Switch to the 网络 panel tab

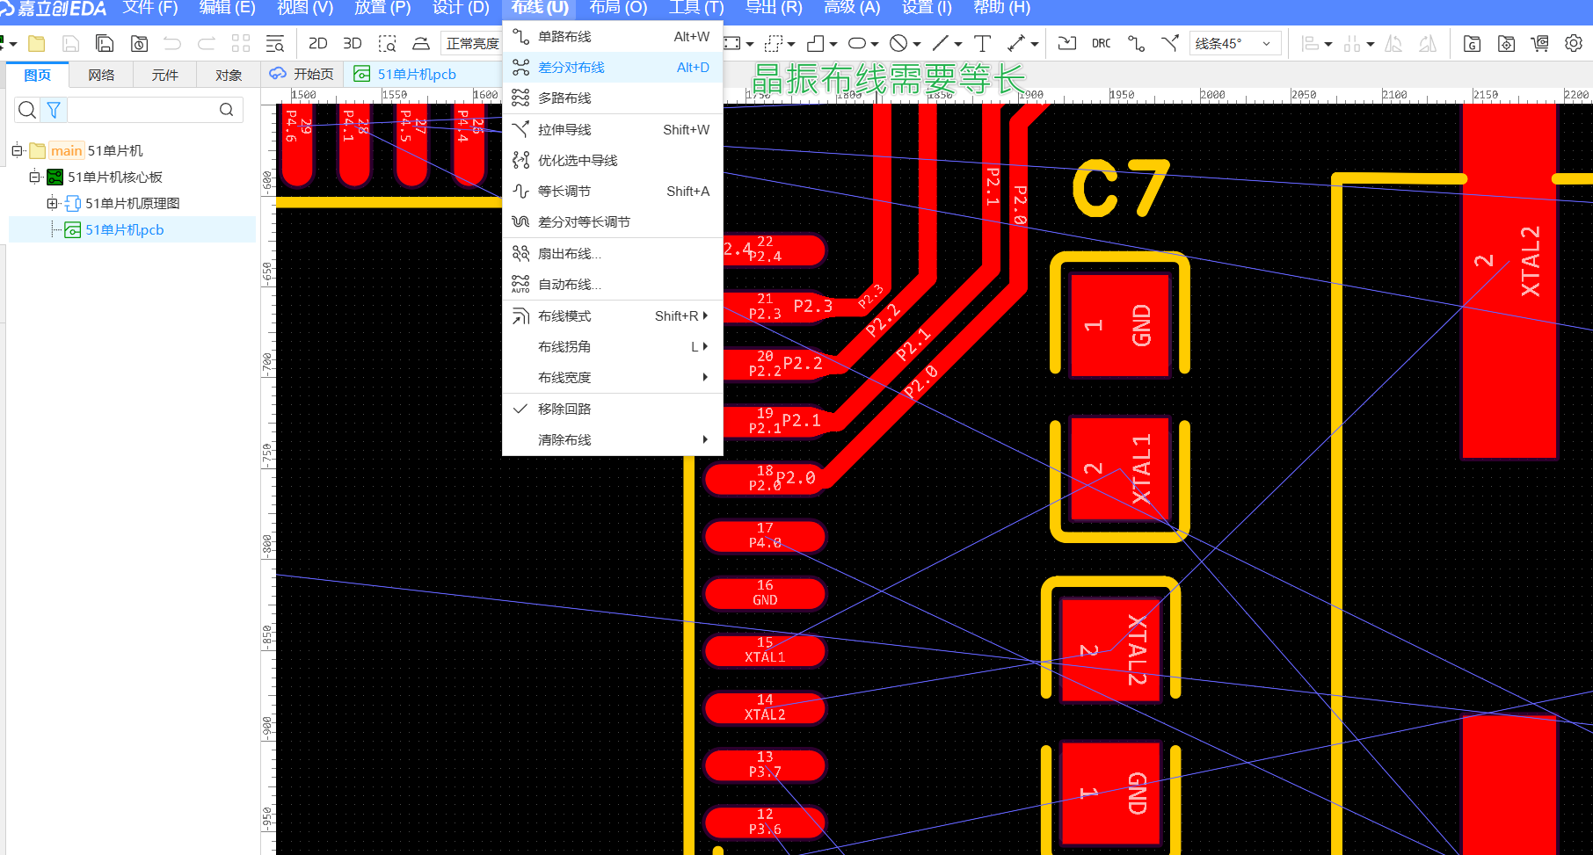pos(101,76)
